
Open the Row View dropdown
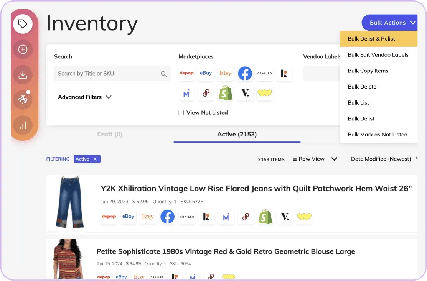pos(315,159)
